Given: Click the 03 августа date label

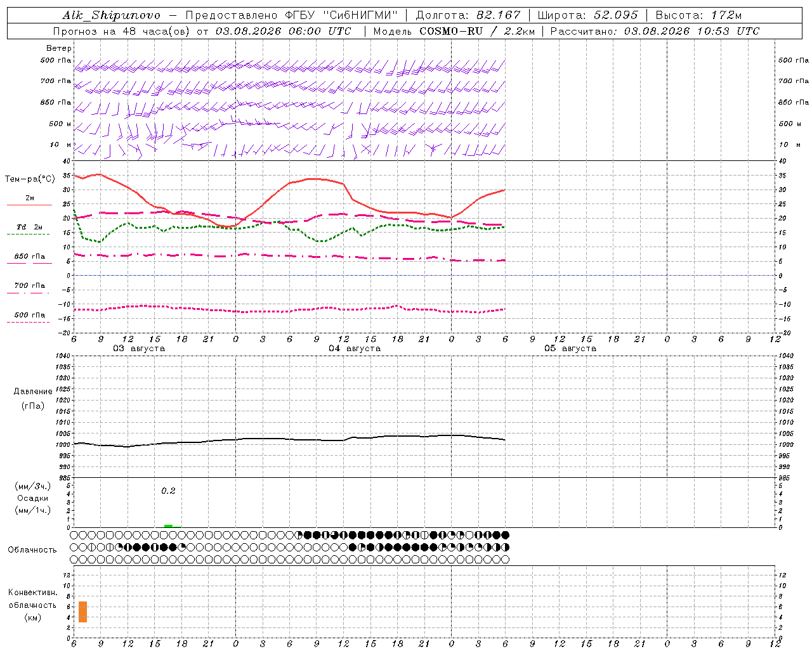Looking at the screenshot, I should (x=139, y=349).
